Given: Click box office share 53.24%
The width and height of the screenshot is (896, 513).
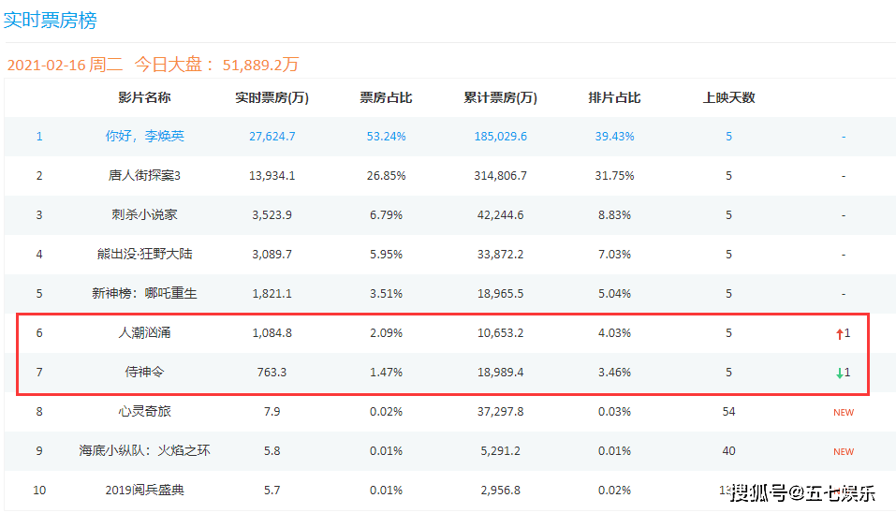Looking at the screenshot, I should 387,137.
